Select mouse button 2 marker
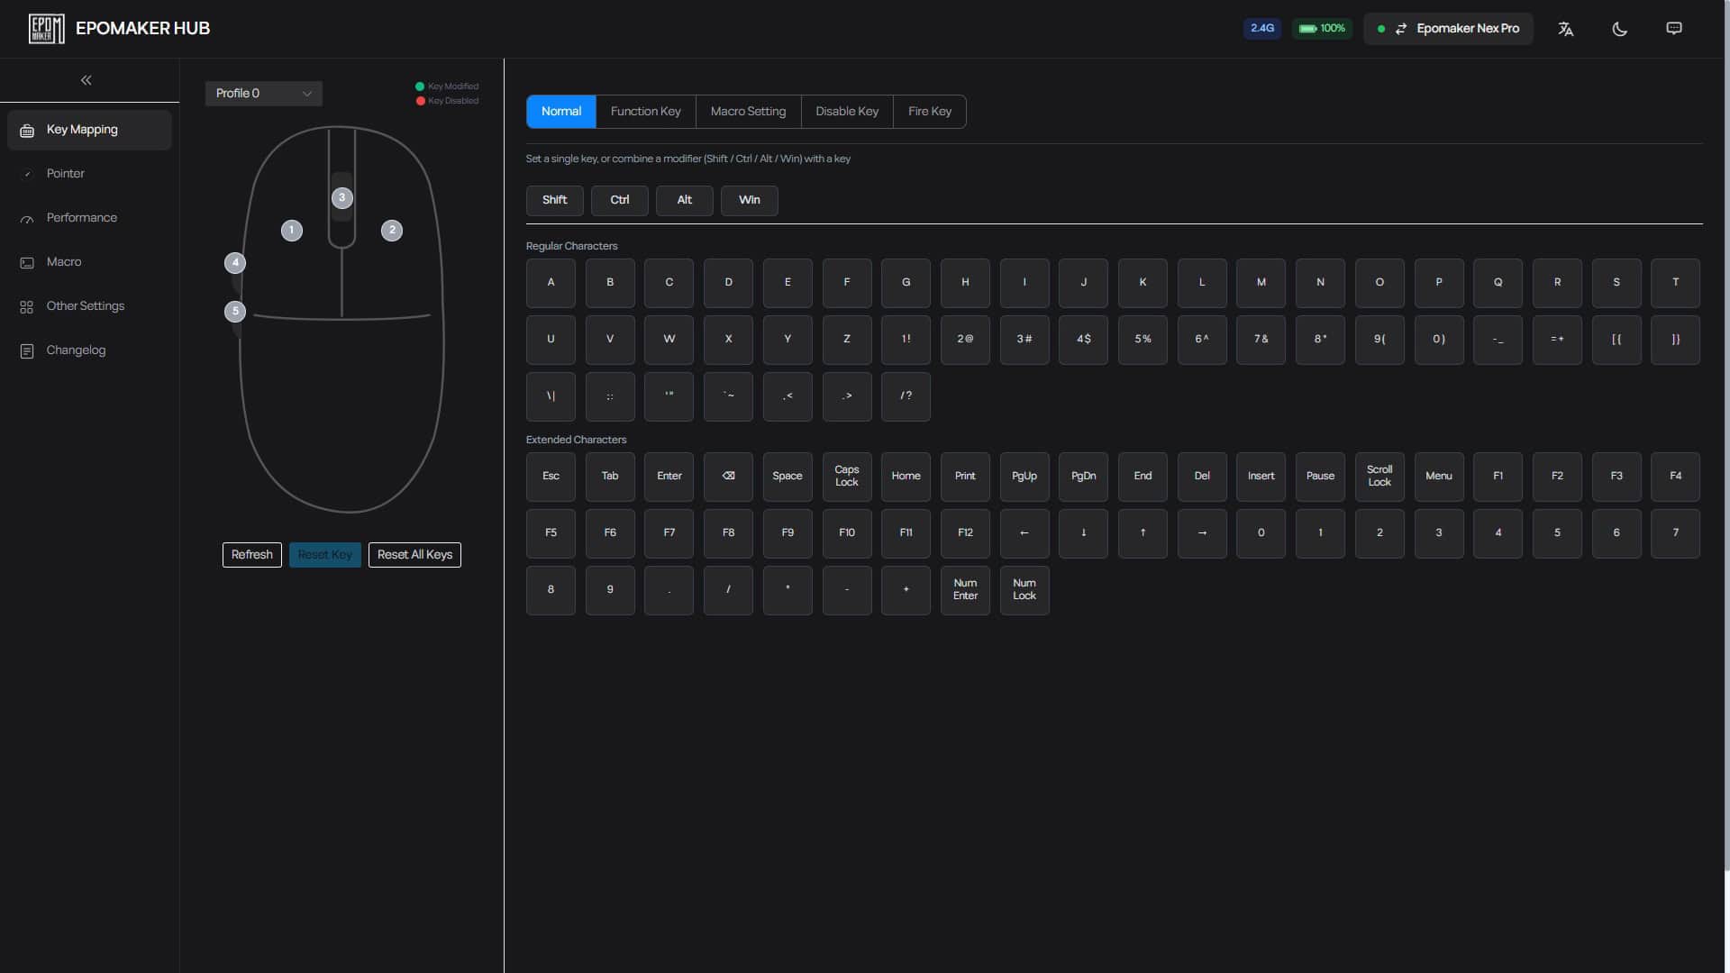The image size is (1730, 973). pyautogui.click(x=392, y=231)
